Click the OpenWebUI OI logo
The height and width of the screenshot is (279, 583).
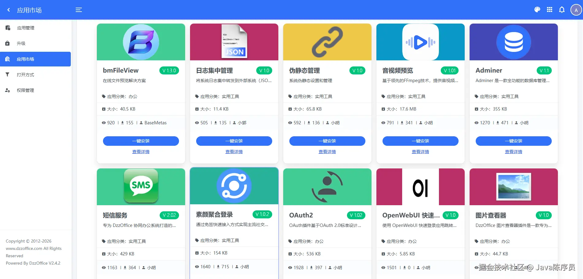point(421,187)
